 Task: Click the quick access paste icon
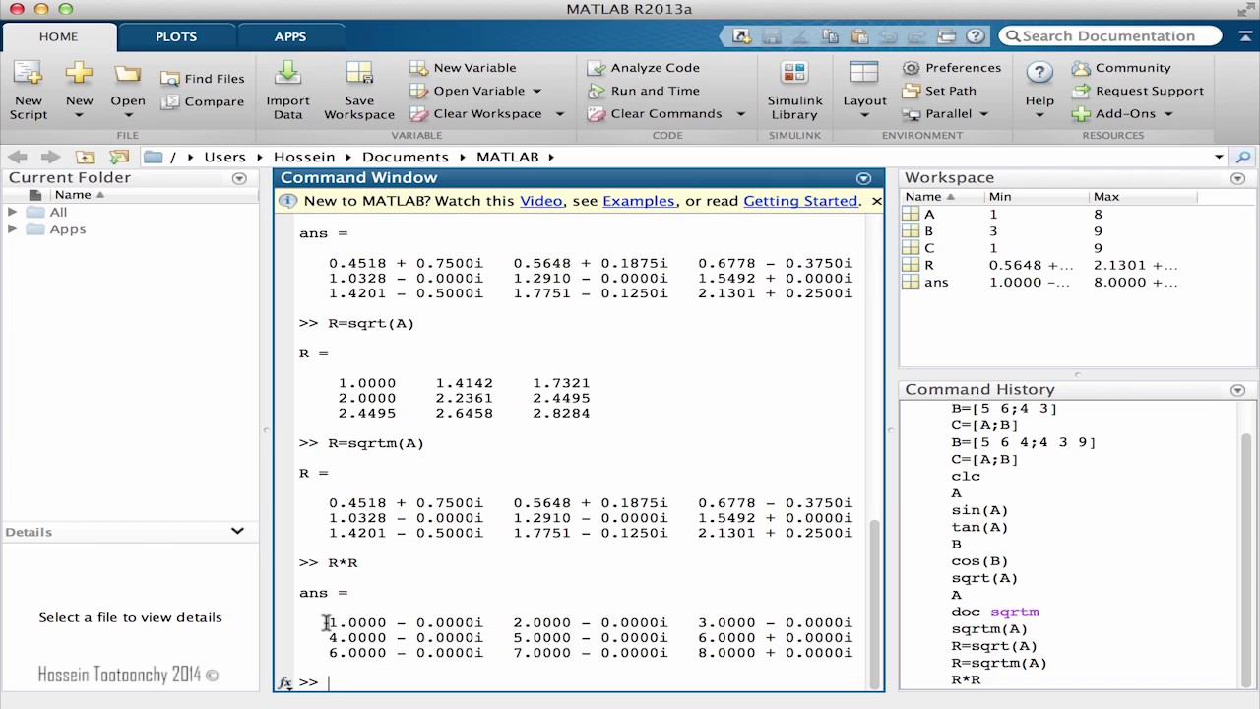[858, 36]
